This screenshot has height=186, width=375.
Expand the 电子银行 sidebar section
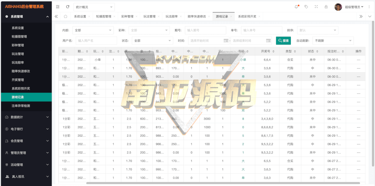point(26,129)
